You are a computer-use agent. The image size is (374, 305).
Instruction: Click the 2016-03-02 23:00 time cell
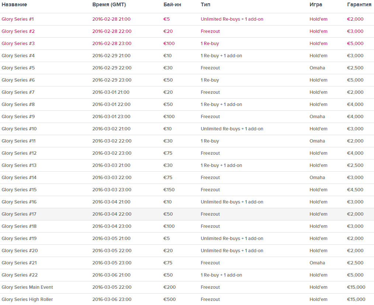pos(112,153)
